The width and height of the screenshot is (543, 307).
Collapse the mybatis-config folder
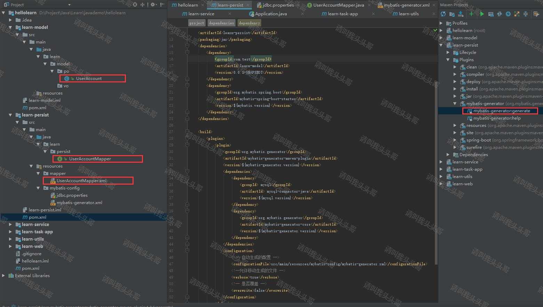click(x=38, y=188)
